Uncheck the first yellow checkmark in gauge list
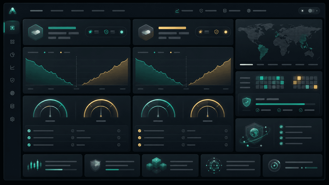This screenshot has height=185, width=329. click(x=140, y=131)
